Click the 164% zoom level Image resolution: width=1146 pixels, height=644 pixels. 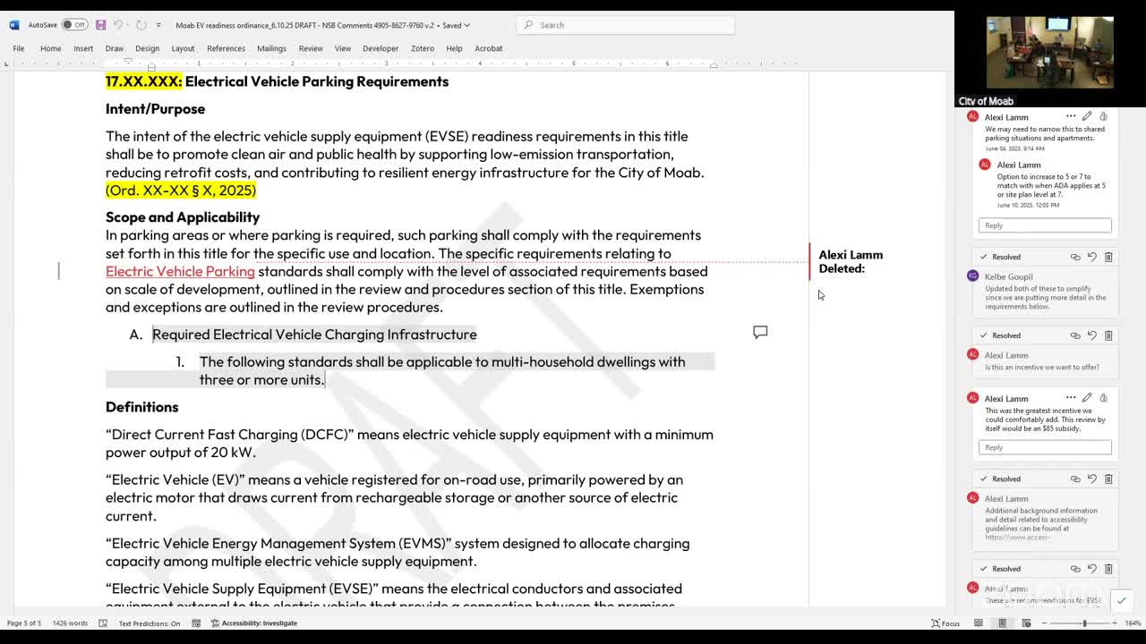coord(1133,623)
